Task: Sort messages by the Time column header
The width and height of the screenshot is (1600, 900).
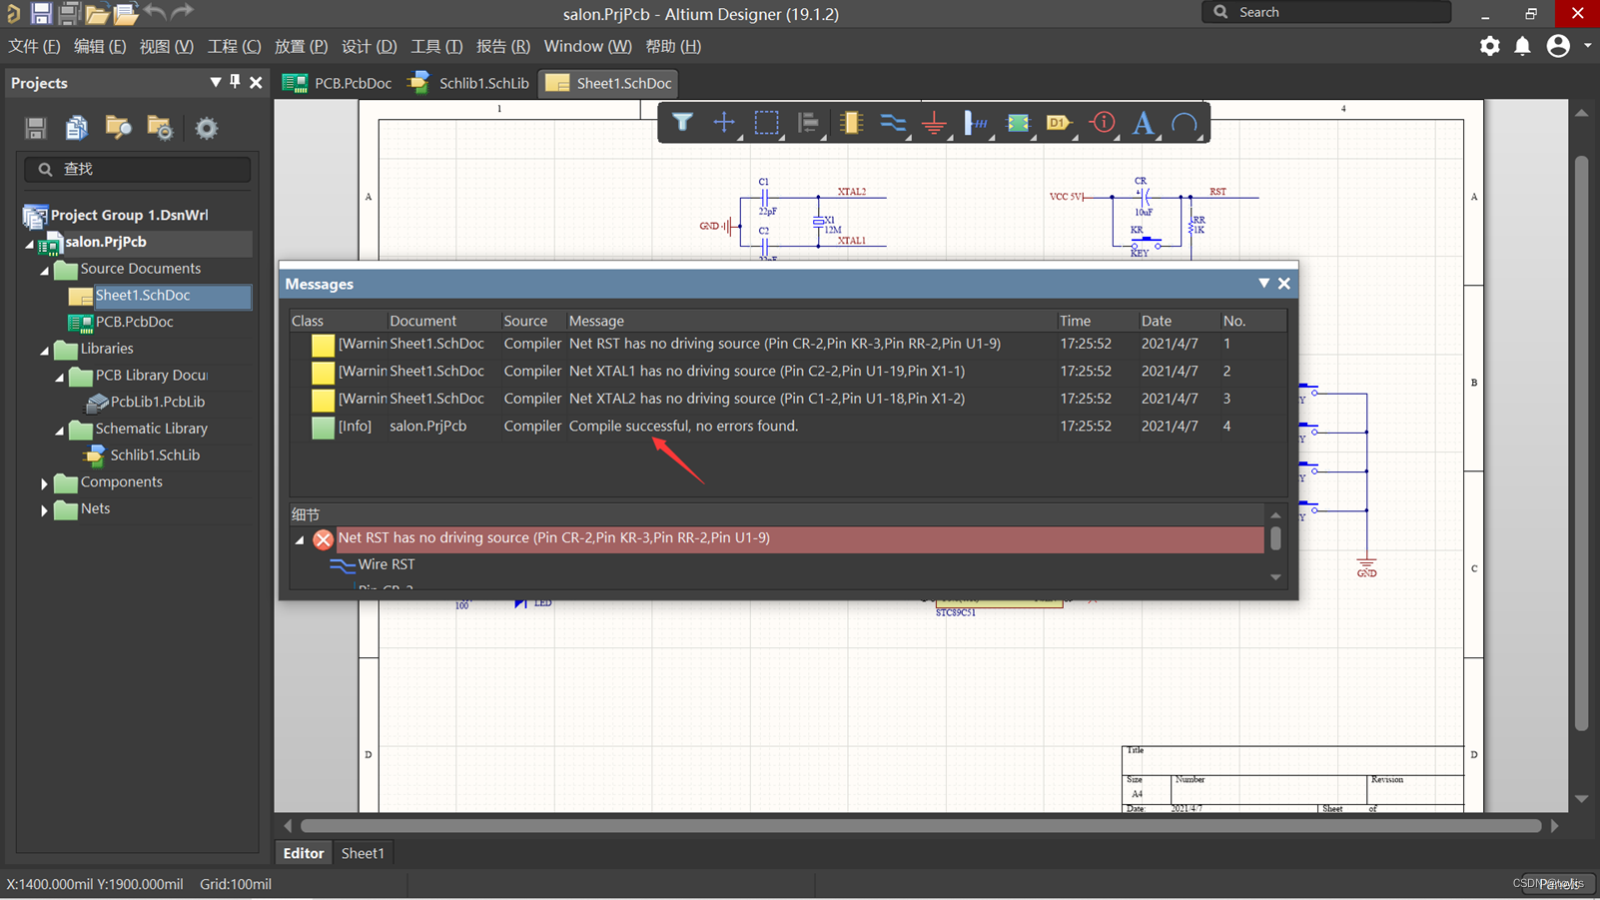Action: tap(1098, 321)
